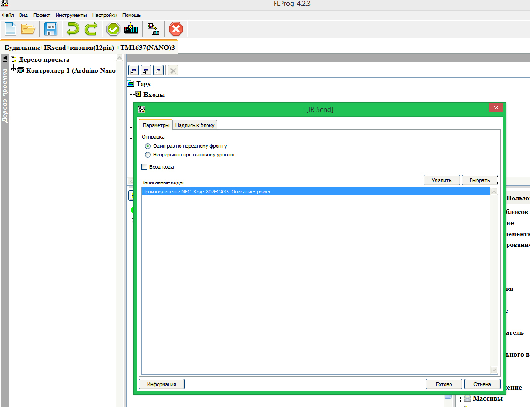Click the red X toolbar icon
Screen dimensions: 530x407
(175, 29)
